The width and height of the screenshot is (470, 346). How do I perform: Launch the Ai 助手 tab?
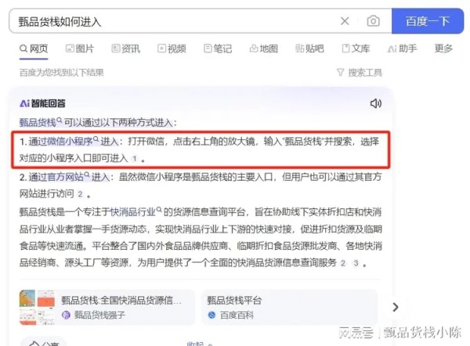click(402, 49)
